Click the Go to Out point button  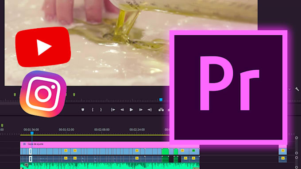click(x=150, y=110)
